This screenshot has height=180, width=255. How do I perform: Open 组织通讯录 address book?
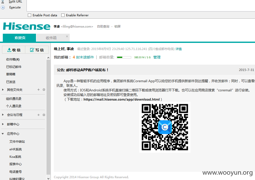click(14, 99)
